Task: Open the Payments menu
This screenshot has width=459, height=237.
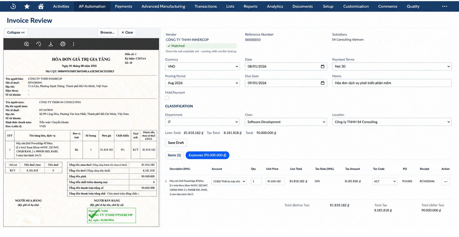Action: click(124, 6)
